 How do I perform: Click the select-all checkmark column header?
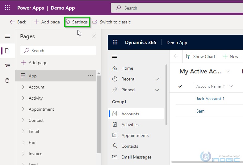180,86
